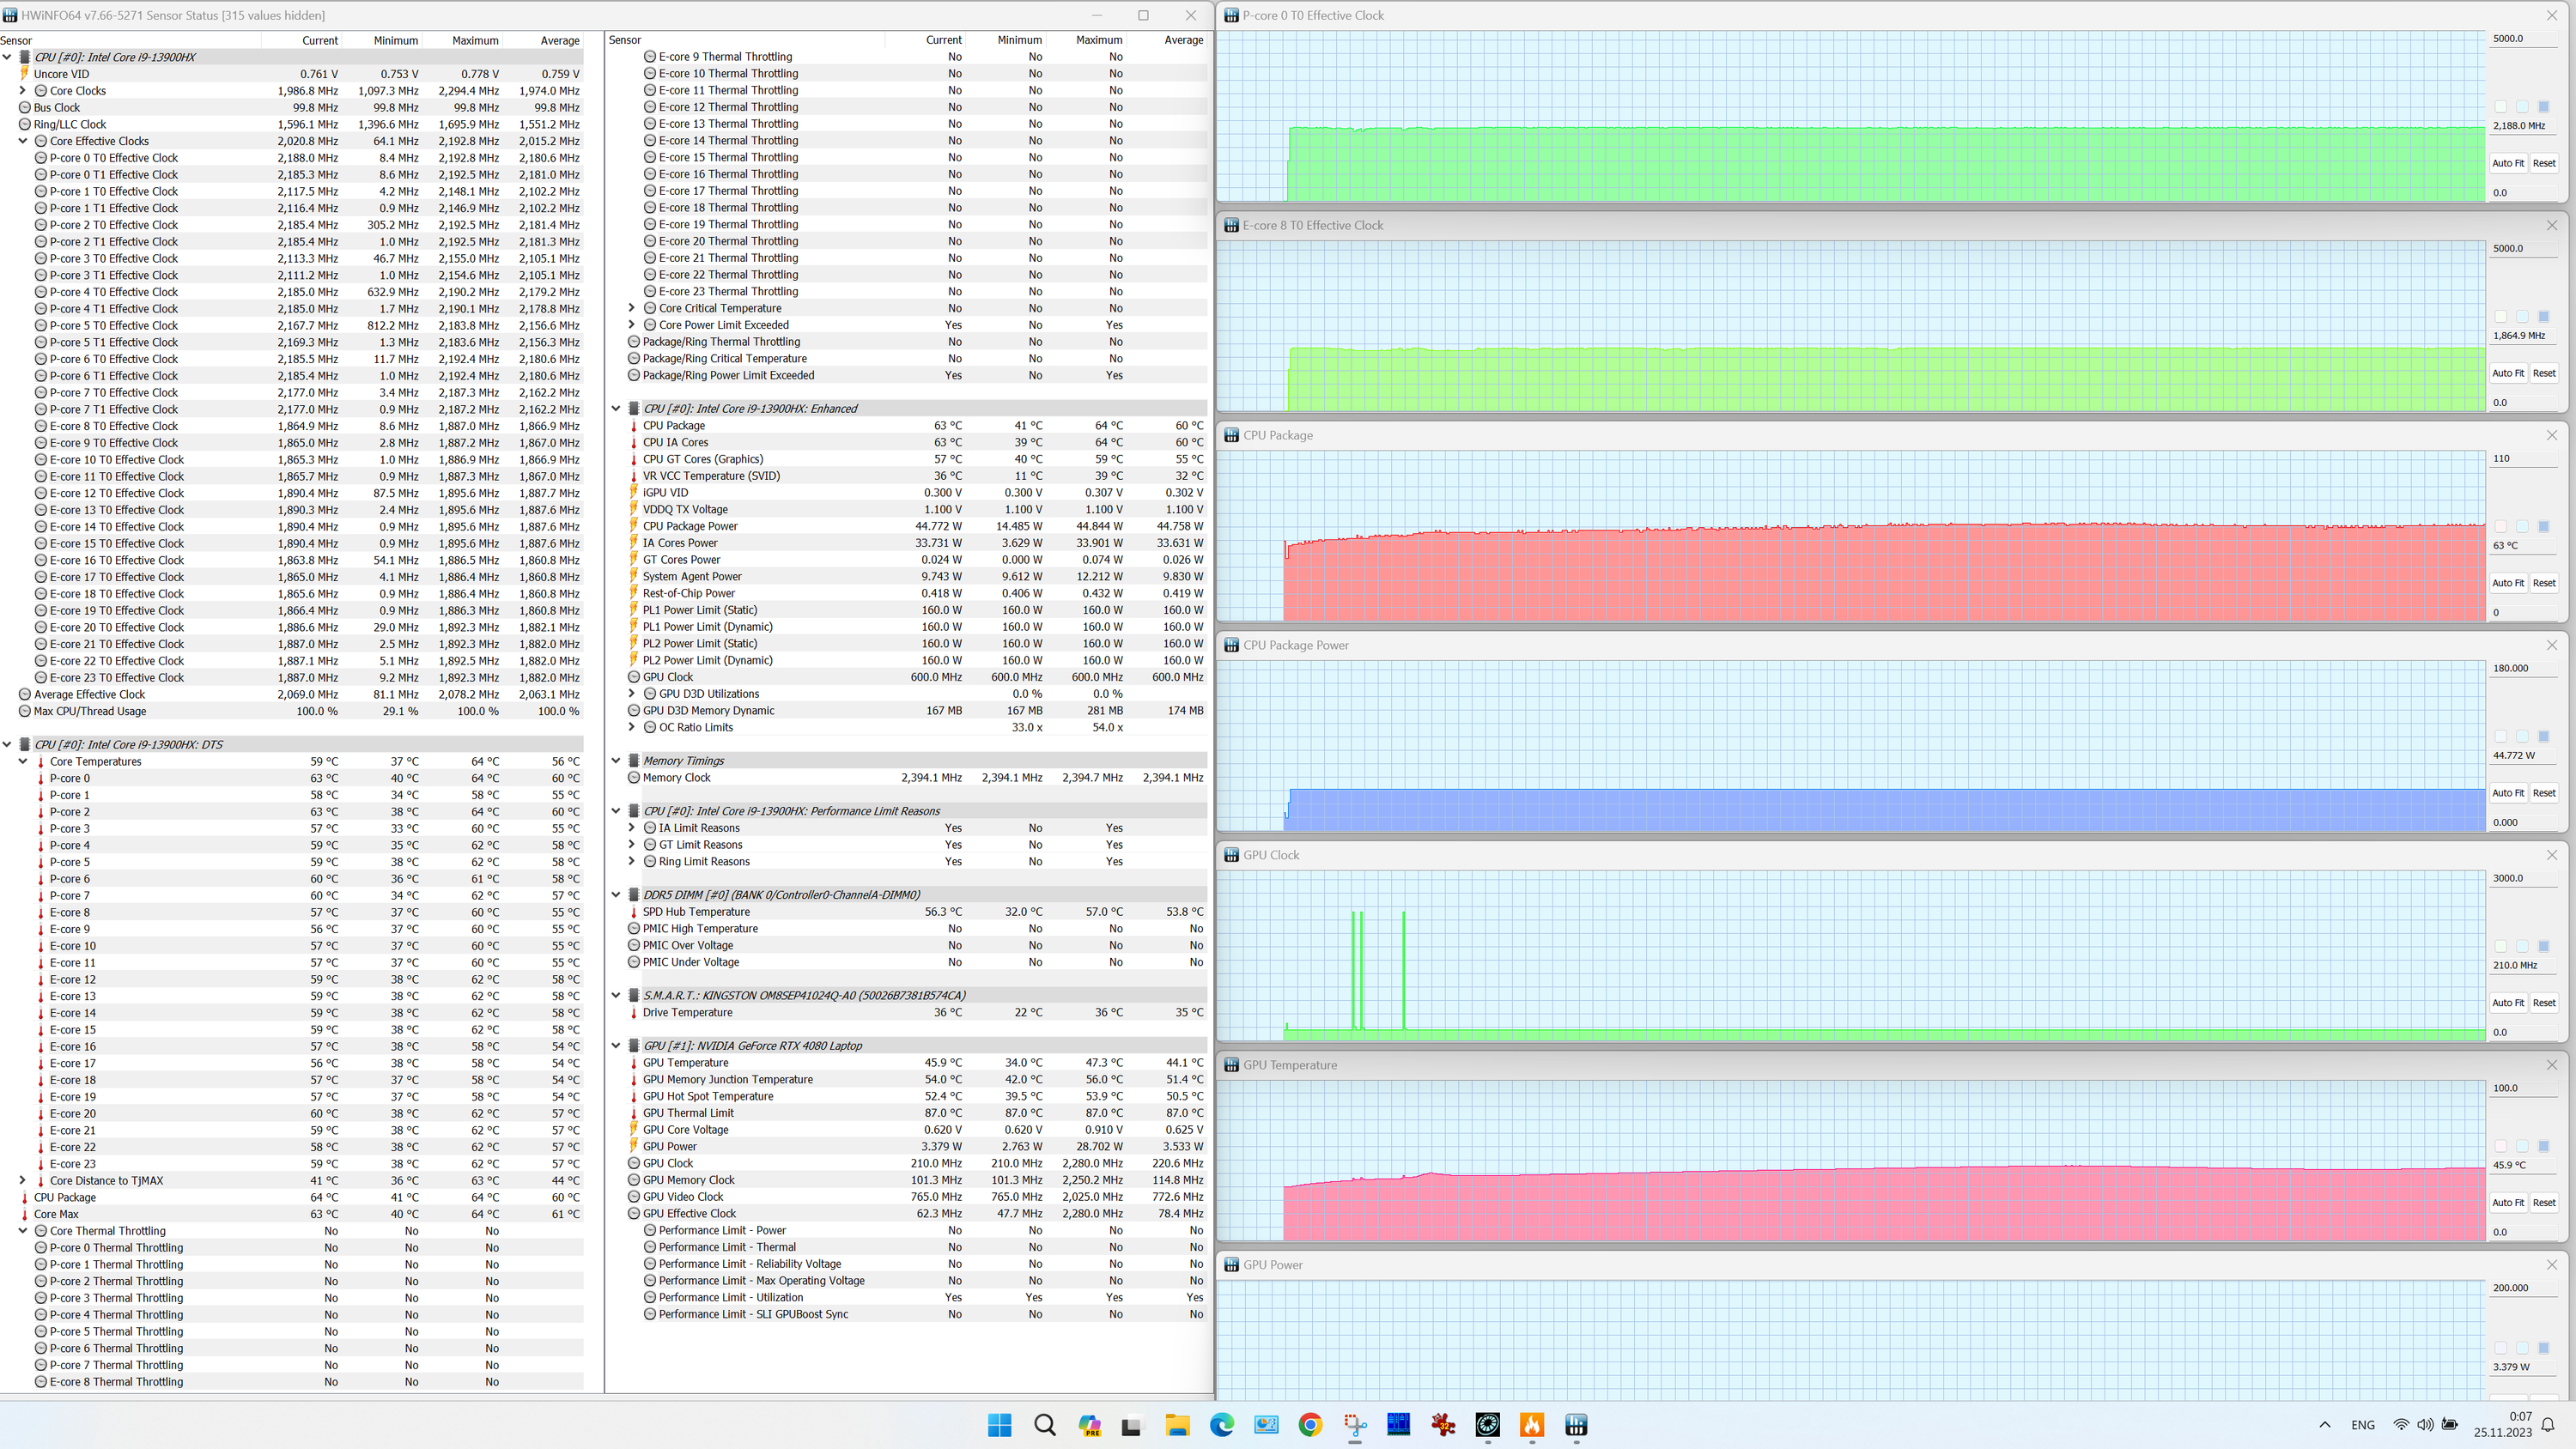Click the notification bell in system tray
The width and height of the screenshot is (2576, 1449).
(x=2548, y=1425)
